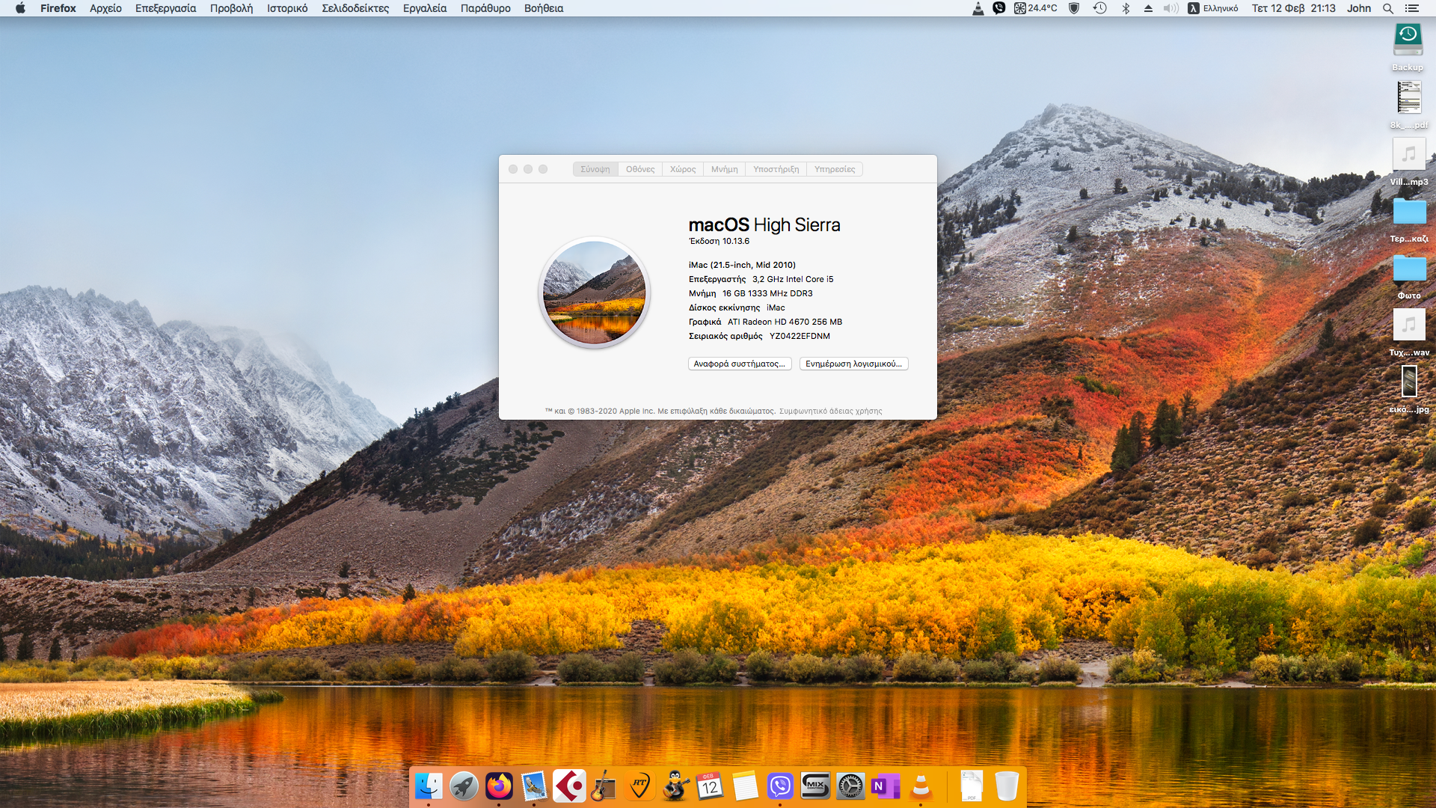Open the Apple menu

20,8
